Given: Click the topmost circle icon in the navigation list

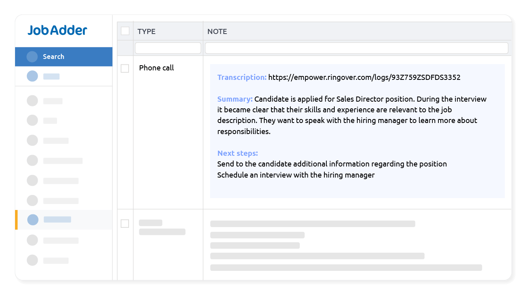Looking at the screenshot, I should point(32,101).
